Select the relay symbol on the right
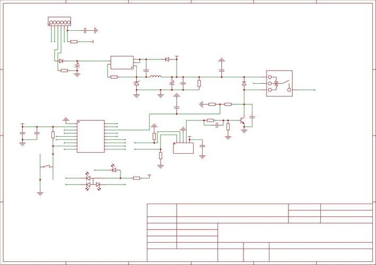376x265 pixels. (x=279, y=84)
